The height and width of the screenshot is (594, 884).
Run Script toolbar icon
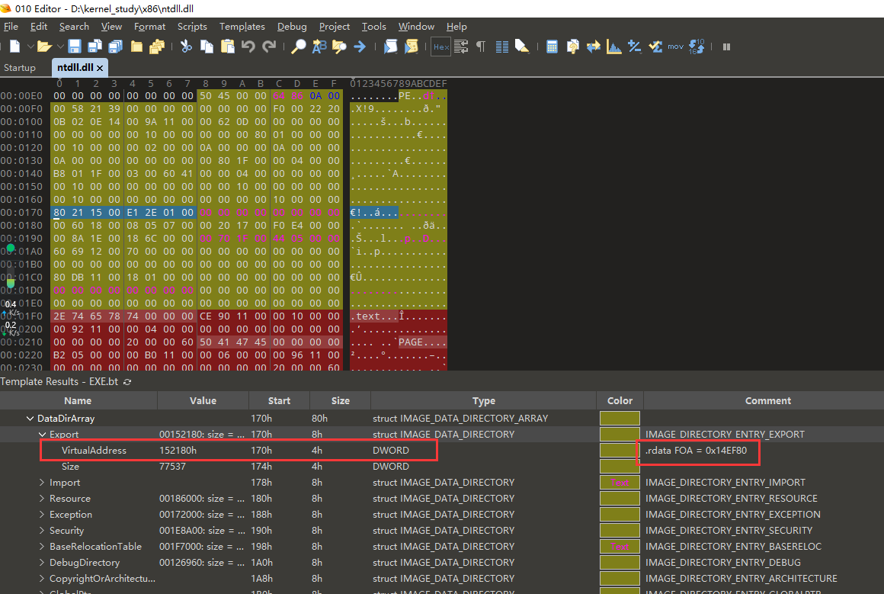pyautogui.click(x=390, y=47)
